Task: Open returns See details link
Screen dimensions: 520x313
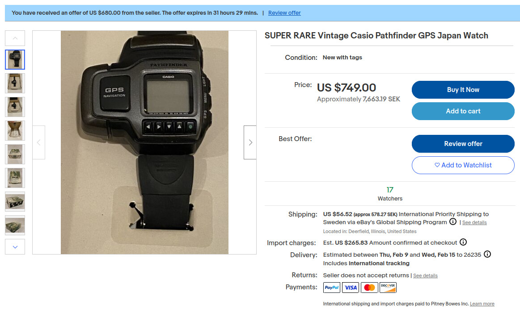Action: click(425, 275)
